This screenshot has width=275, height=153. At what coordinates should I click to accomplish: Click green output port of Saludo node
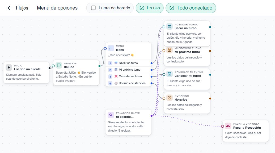click(x=99, y=66)
